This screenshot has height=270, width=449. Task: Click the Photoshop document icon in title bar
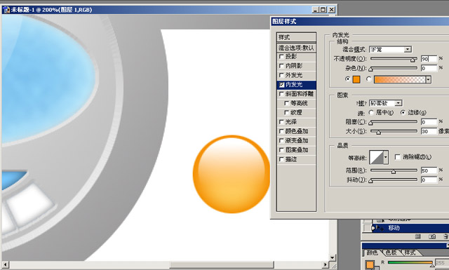click(x=6, y=10)
